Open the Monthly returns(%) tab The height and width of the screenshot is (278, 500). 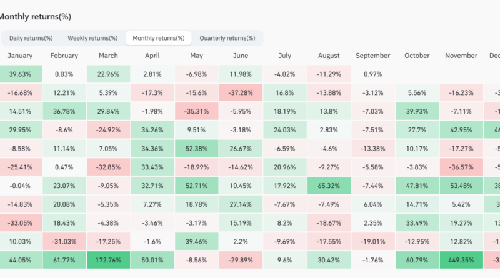coord(158,38)
